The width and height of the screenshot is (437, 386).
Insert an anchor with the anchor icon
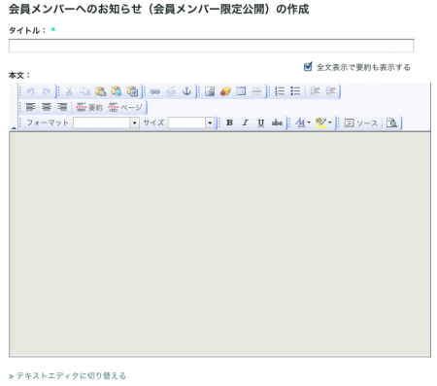click(x=186, y=91)
